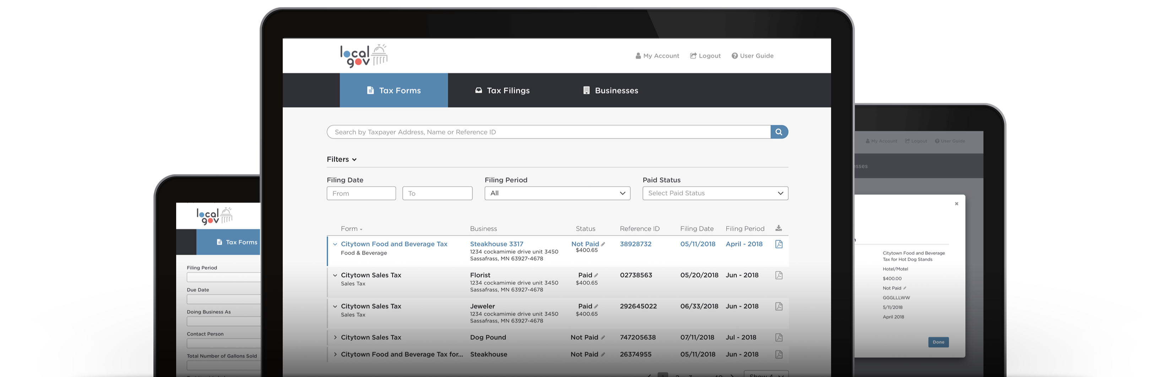Edit Not Paid status for Dog Pound
This screenshot has width=1160, height=377.
coord(603,337)
